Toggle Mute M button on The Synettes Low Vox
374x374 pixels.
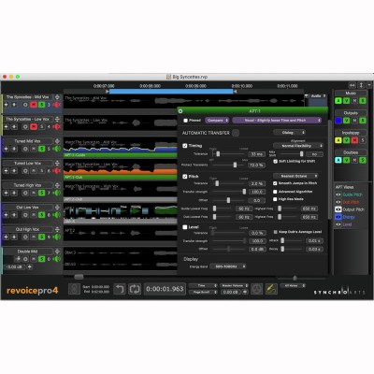click(x=34, y=127)
